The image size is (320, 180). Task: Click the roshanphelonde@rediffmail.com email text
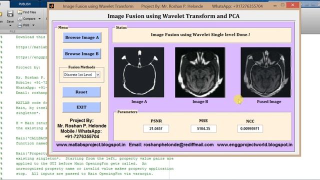(178, 144)
